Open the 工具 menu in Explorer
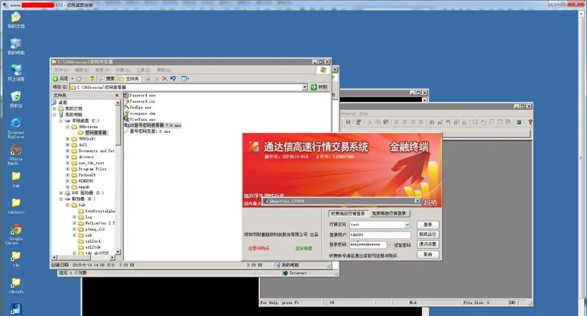Viewport: 587px width, 316px height. (x=143, y=70)
